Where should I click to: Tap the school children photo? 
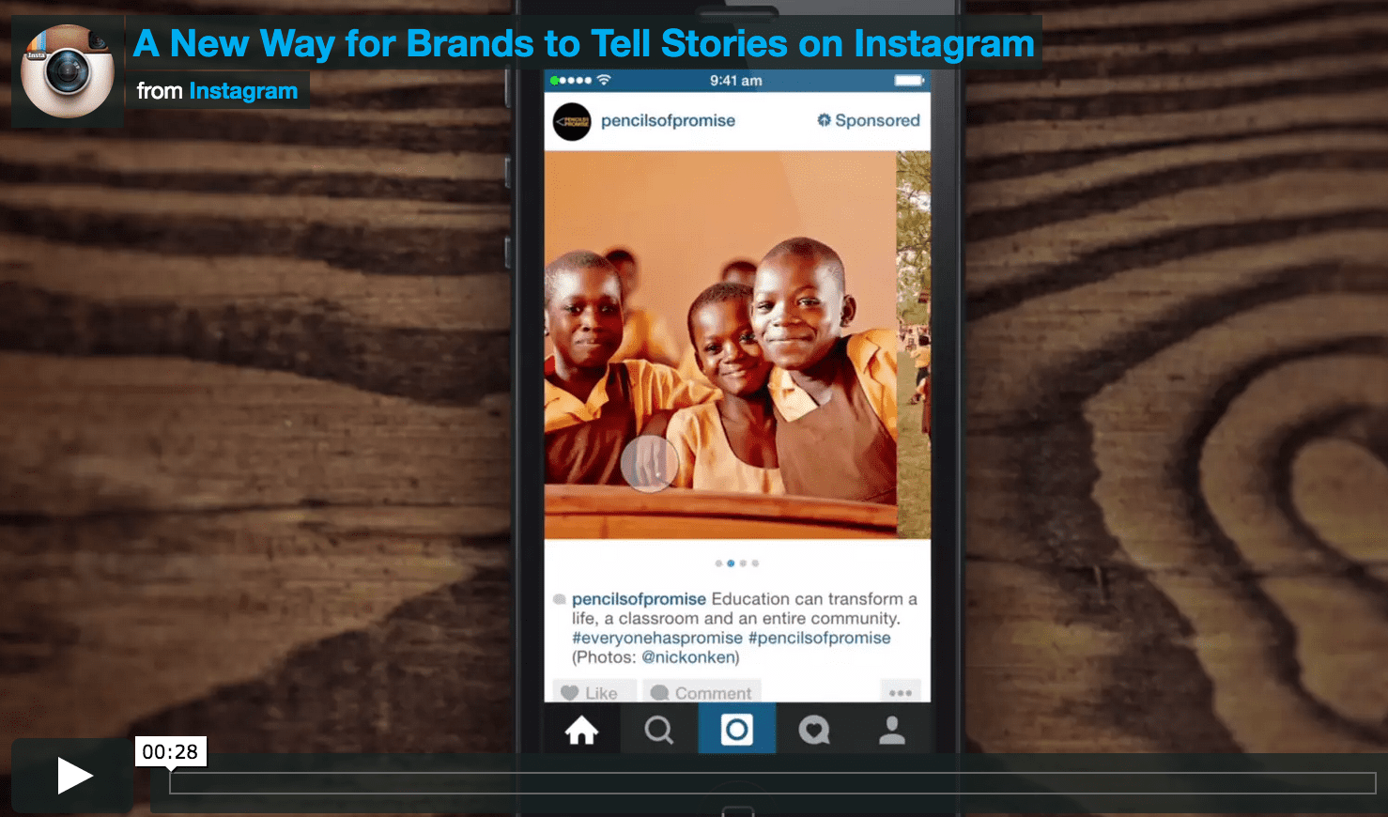(720, 345)
